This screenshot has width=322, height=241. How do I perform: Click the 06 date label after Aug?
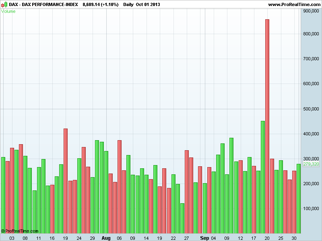pos(119,238)
